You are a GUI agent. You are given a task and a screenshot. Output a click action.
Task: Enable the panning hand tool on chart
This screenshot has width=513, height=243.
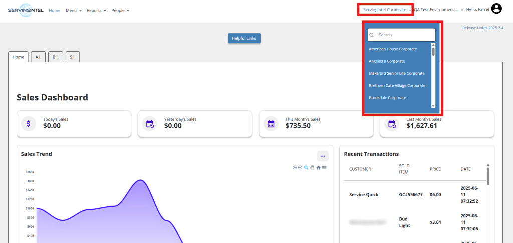[x=312, y=167]
